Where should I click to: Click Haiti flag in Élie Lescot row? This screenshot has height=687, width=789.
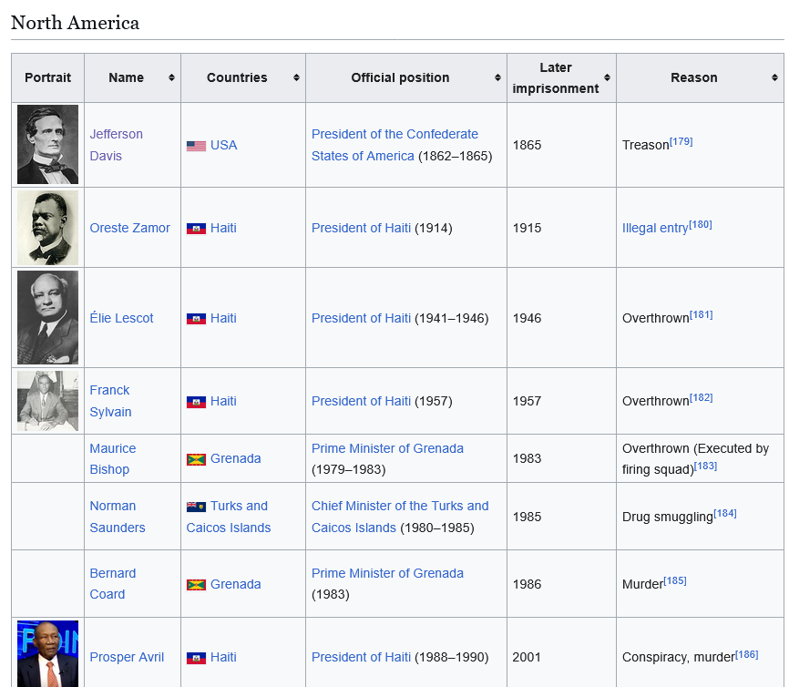tap(196, 319)
